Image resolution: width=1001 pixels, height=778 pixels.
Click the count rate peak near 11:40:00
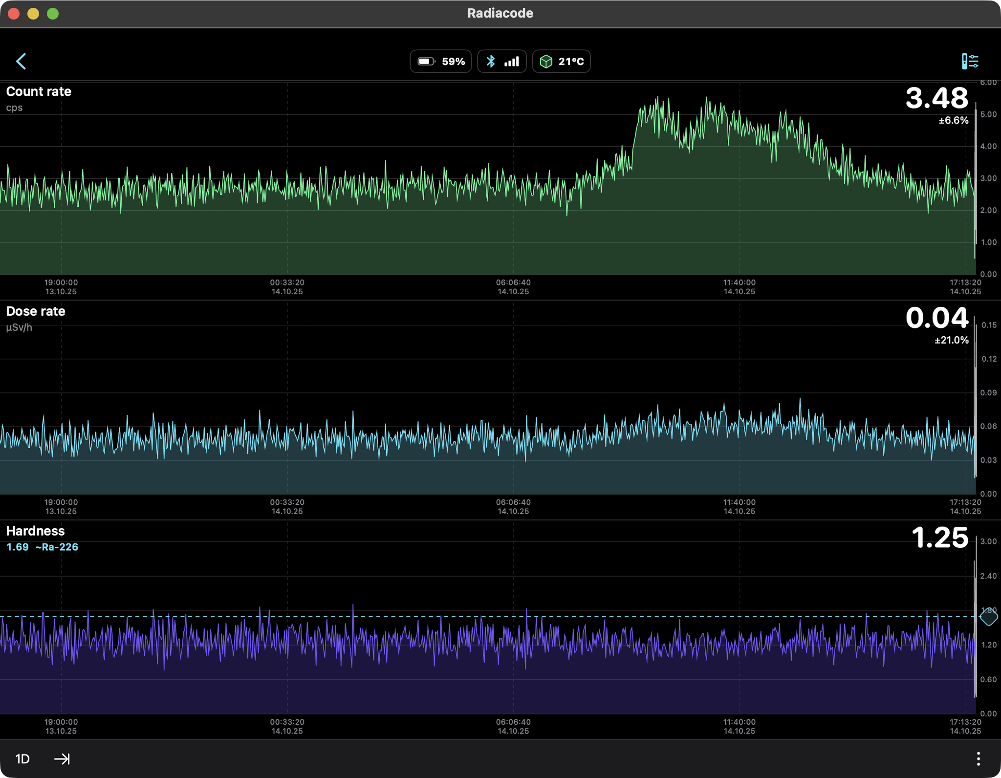click(707, 99)
